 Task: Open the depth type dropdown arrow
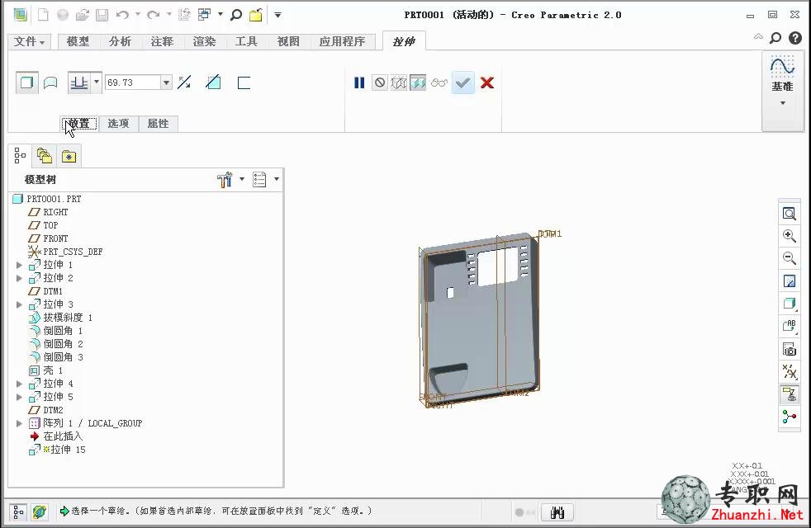pyautogui.click(x=96, y=82)
